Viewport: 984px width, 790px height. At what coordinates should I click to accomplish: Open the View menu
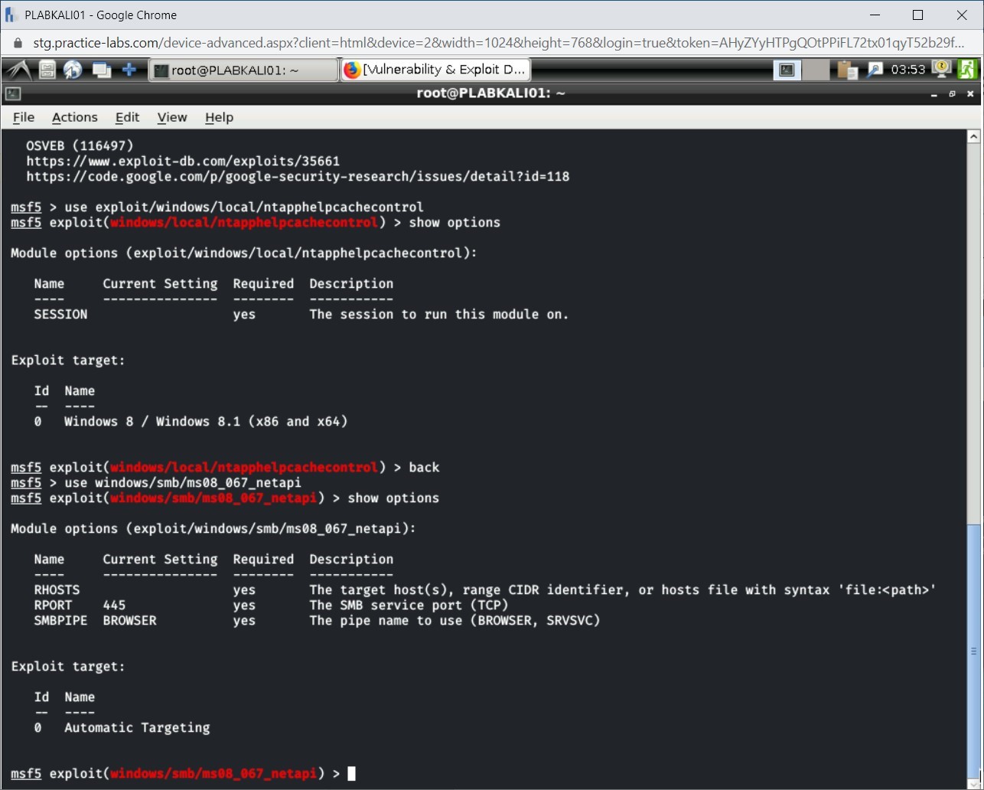(171, 117)
